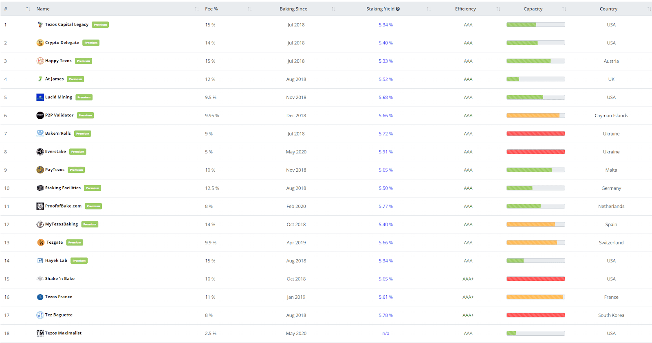Sort by Capacity column header
The width and height of the screenshot is (652, 343).
533,9
